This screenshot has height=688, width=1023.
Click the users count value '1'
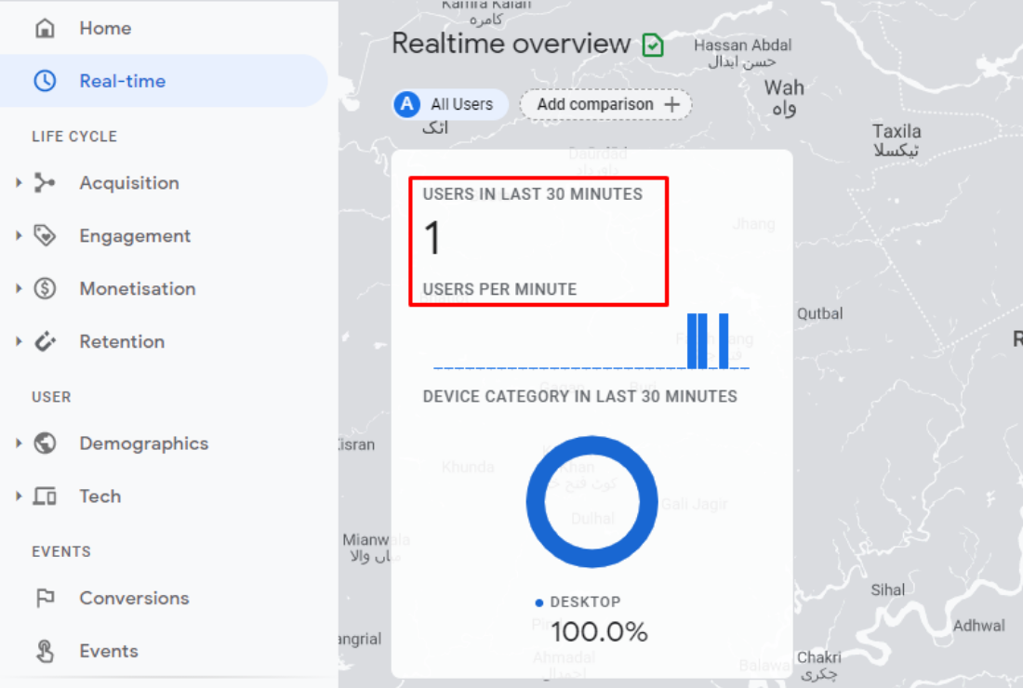(432, 237)
